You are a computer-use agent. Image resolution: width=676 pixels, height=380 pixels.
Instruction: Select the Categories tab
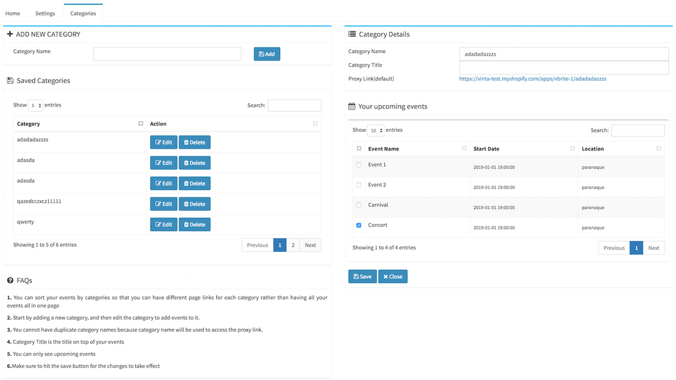[x=83, y=13]
